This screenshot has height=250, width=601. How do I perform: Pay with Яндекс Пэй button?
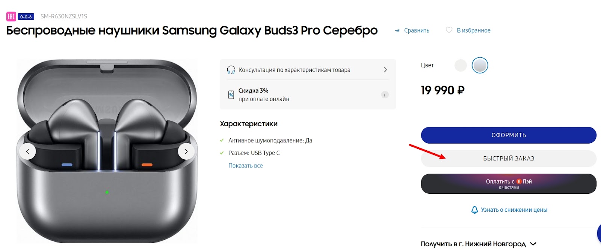509,184
